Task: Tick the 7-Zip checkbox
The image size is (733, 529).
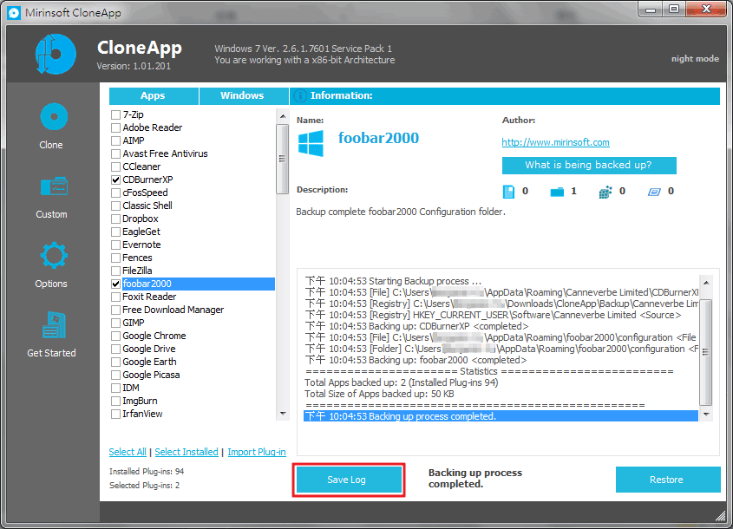Action: (115, 115)
